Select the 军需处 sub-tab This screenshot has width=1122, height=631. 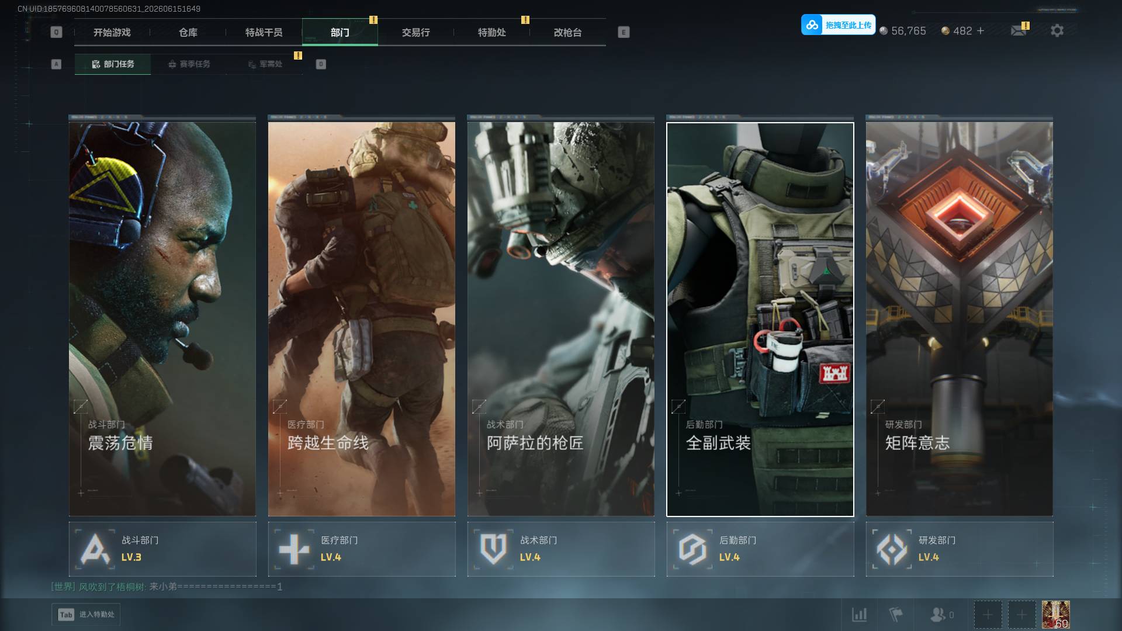[265, 64]
